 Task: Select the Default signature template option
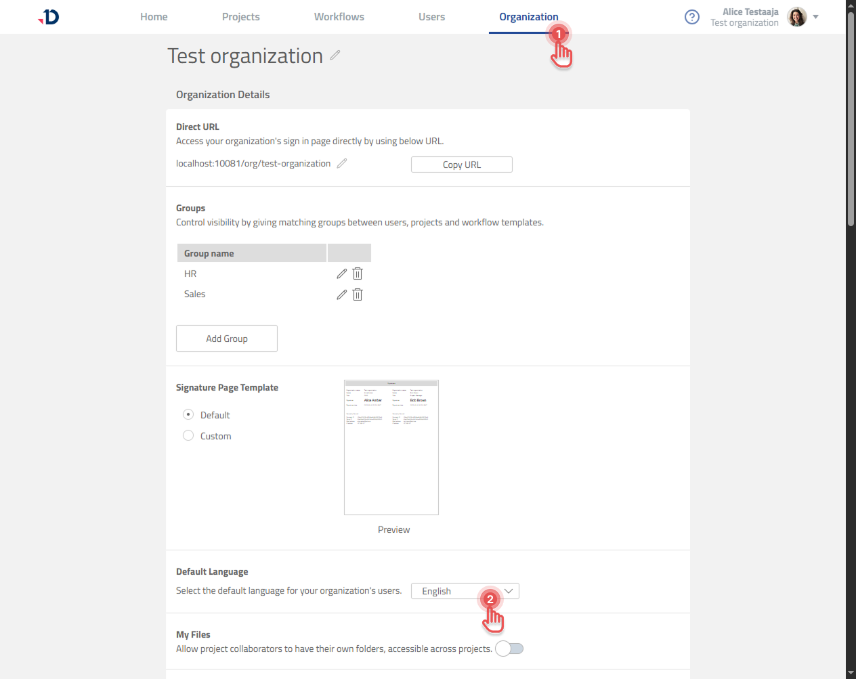(x=188, y=414)
